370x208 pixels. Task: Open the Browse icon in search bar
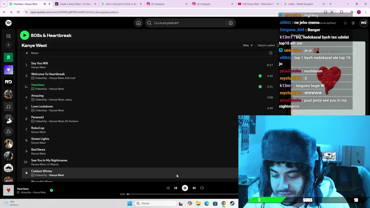[231, 23]
